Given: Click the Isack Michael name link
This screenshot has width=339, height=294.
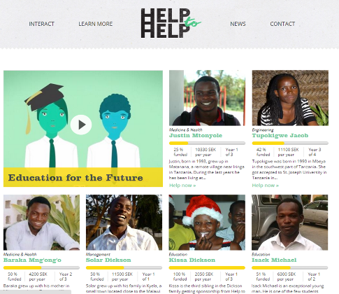Looking at the screenshot, I should 274,260.
